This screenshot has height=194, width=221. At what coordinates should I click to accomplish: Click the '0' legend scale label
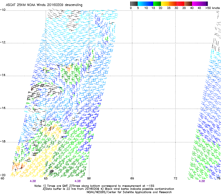[131, 8]
